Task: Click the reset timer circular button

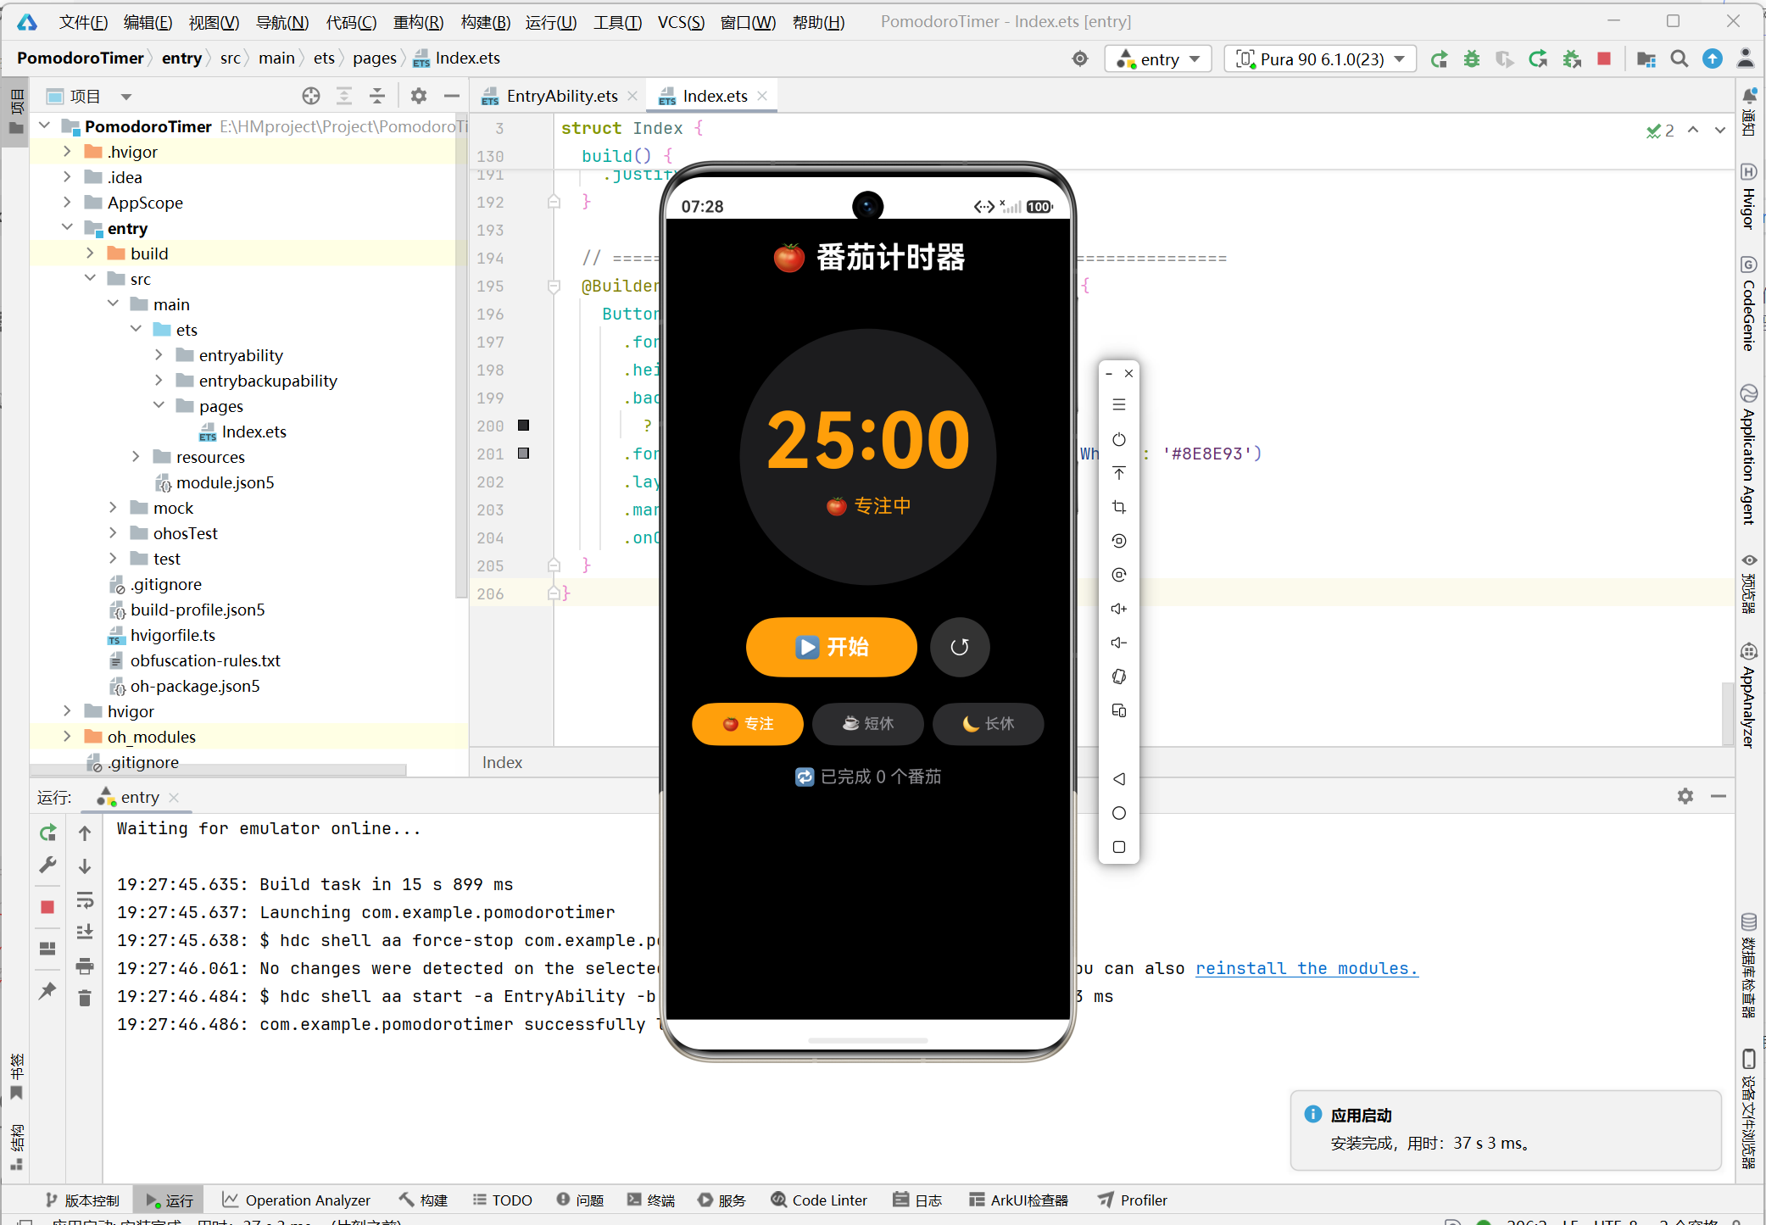Action: click(x=960, y=648)
